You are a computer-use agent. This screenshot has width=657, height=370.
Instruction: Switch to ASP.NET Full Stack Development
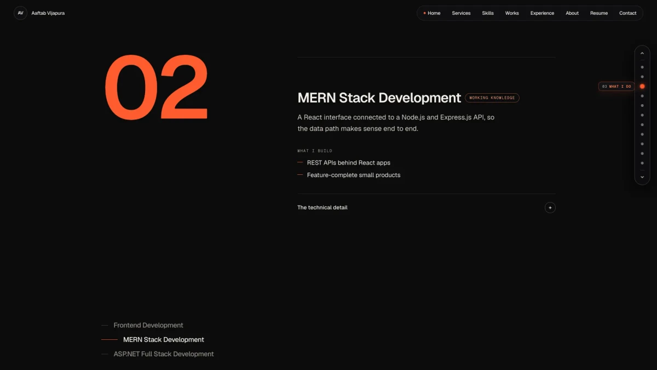[164, 354]
